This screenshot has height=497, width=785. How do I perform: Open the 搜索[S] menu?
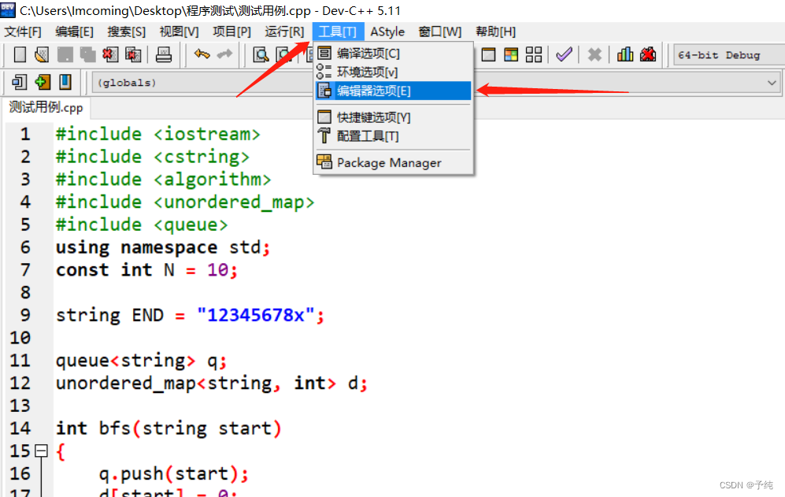(126, 32)
